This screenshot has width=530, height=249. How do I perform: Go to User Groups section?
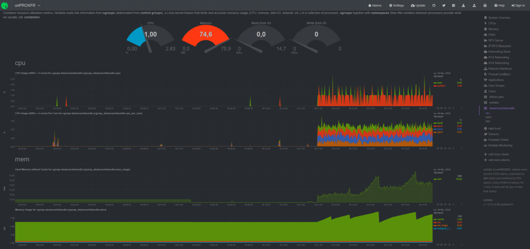point(494,85)
